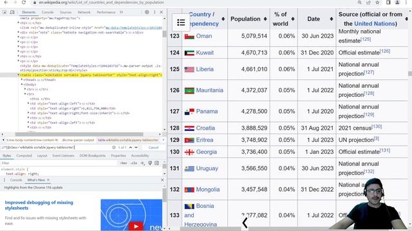The height and width of the screenshot is (231, 412).
Task: Close the DevTools panel
Action: 162,12
